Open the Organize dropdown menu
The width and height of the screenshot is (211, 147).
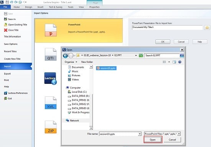pos(71,62)
